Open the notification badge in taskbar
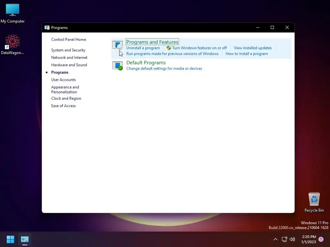330x247 pixels. (321, 239)
